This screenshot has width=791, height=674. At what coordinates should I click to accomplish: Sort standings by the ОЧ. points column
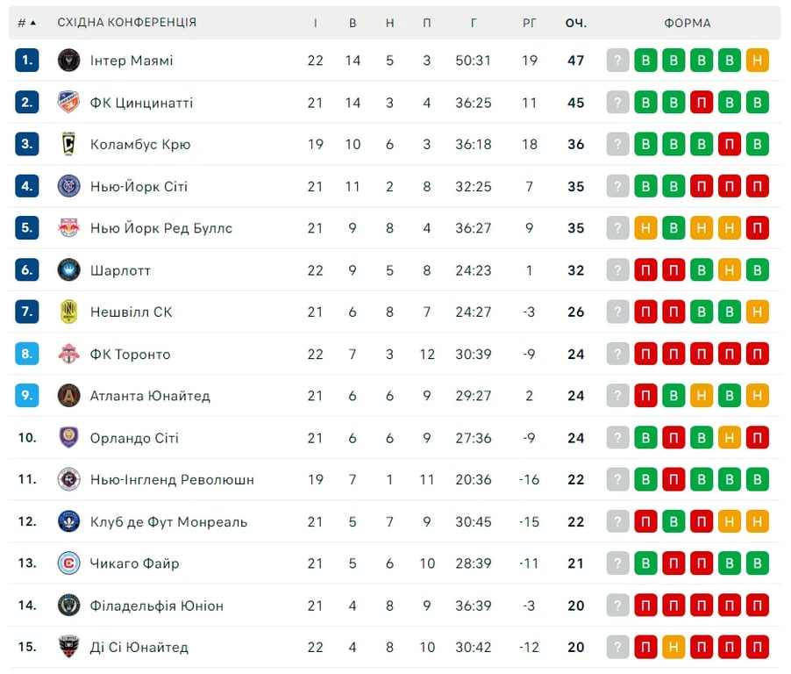[575, 23]
